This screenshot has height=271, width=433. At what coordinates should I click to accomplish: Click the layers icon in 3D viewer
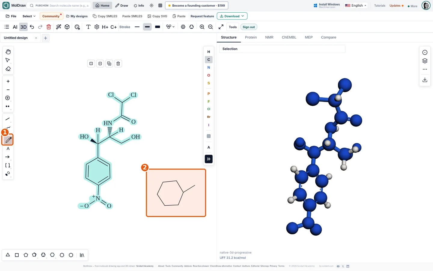425,61
